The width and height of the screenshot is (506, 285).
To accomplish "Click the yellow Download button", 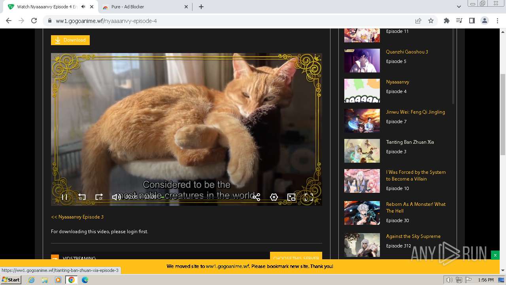I will 70,40.
